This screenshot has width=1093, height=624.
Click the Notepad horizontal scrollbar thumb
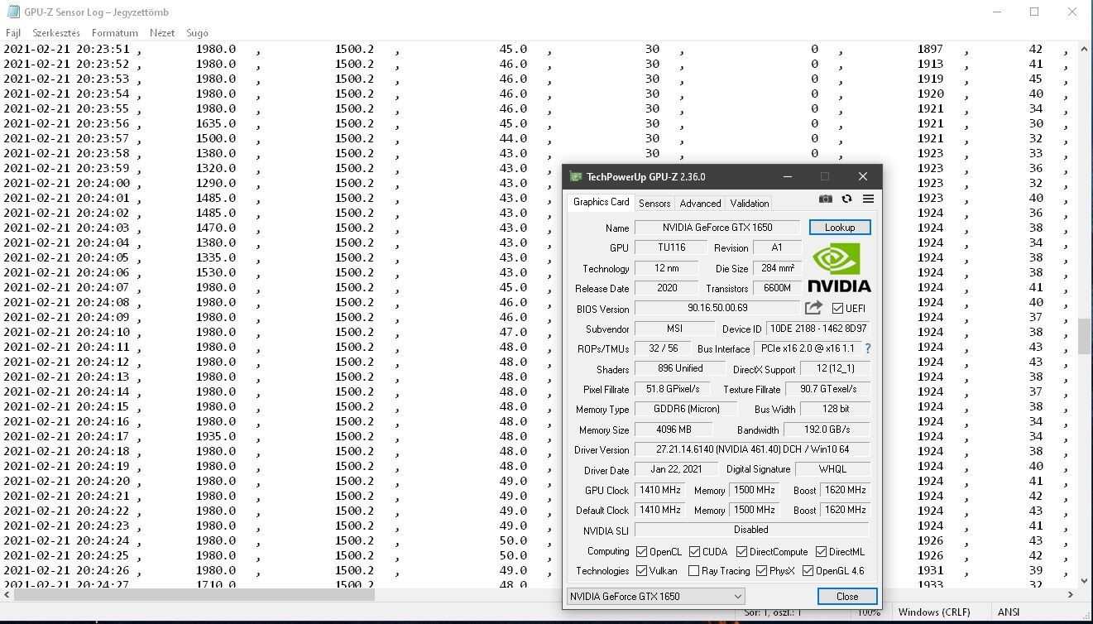click(x=194, y=594)
